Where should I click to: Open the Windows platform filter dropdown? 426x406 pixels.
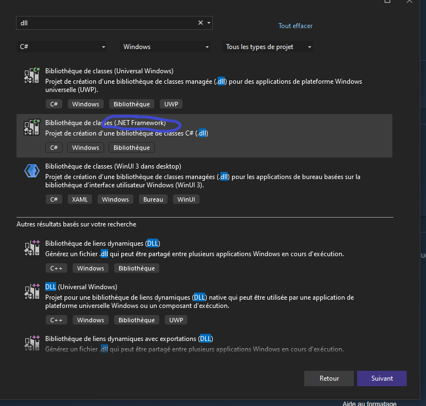click(x=165, y=47)
